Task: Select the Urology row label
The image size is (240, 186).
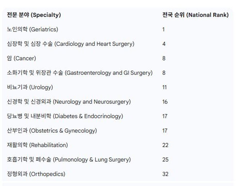Action: coord(30,87)
